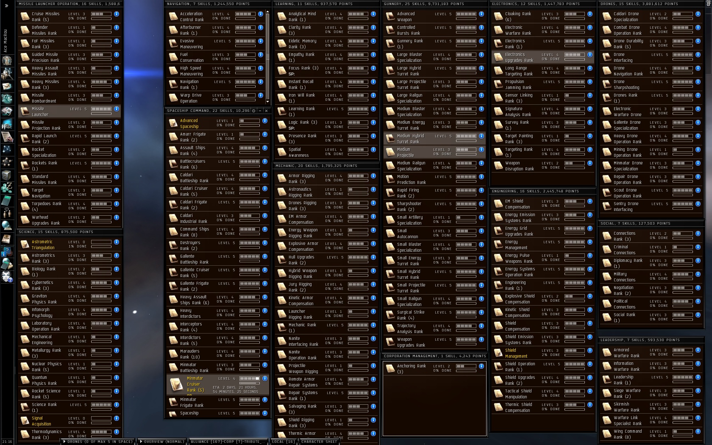Click the Minmatar Cruiser level bar
Screen dimensions: 712x445
[250, 378]
